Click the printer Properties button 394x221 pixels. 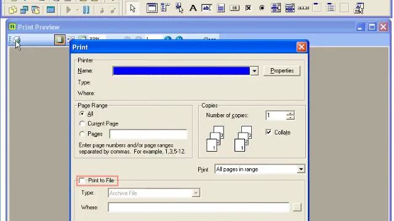pyautogui.click(x=282, y=71)
